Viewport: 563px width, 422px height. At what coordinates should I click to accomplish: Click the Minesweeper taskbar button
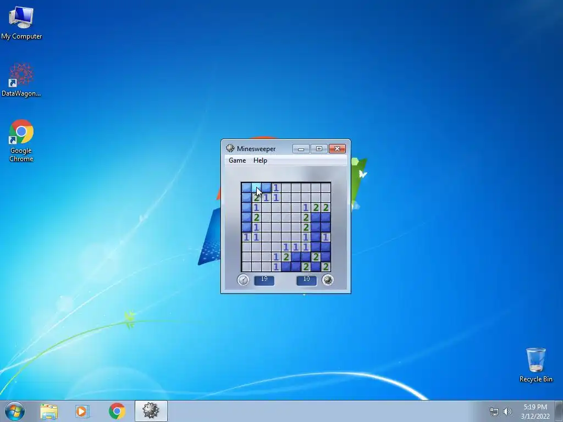(151, 411)
